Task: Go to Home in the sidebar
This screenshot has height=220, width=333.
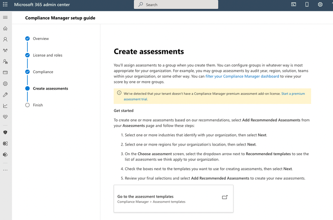Action: pos(5,29)
